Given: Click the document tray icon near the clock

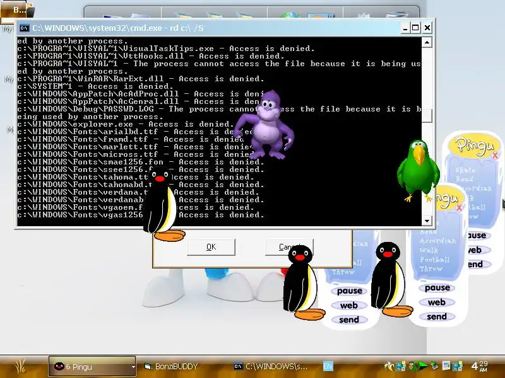Looking at the screenshot, I should (x=446, y=366).
